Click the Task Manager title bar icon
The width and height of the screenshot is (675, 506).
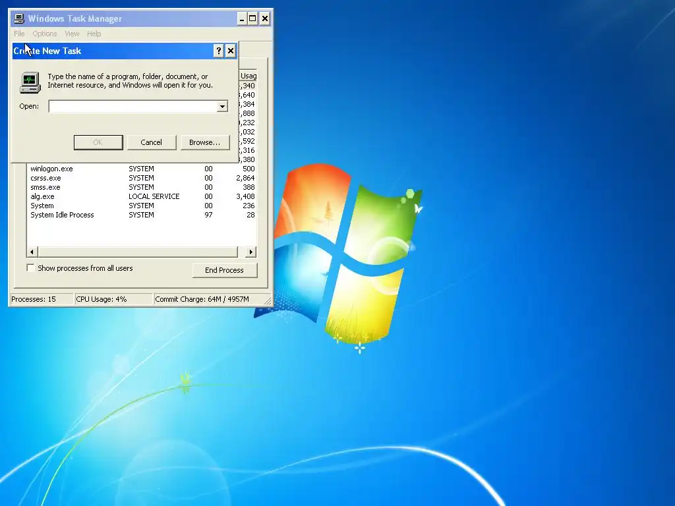(x=19, y=18)
